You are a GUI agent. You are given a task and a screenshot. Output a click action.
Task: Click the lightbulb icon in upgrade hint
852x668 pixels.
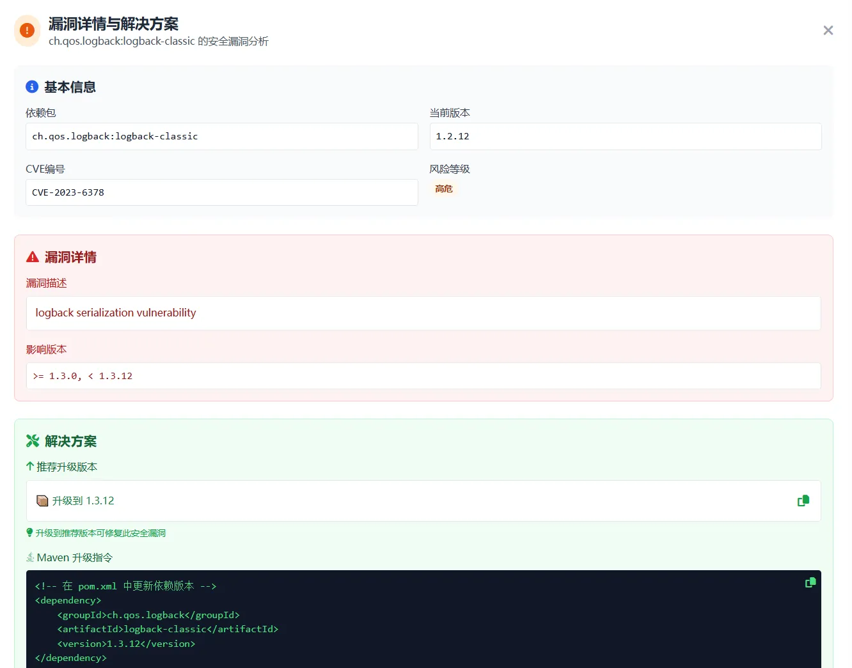[29, 532]
